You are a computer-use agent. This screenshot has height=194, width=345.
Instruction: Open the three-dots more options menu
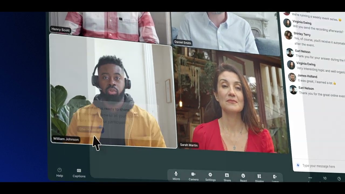pos(310,178)
